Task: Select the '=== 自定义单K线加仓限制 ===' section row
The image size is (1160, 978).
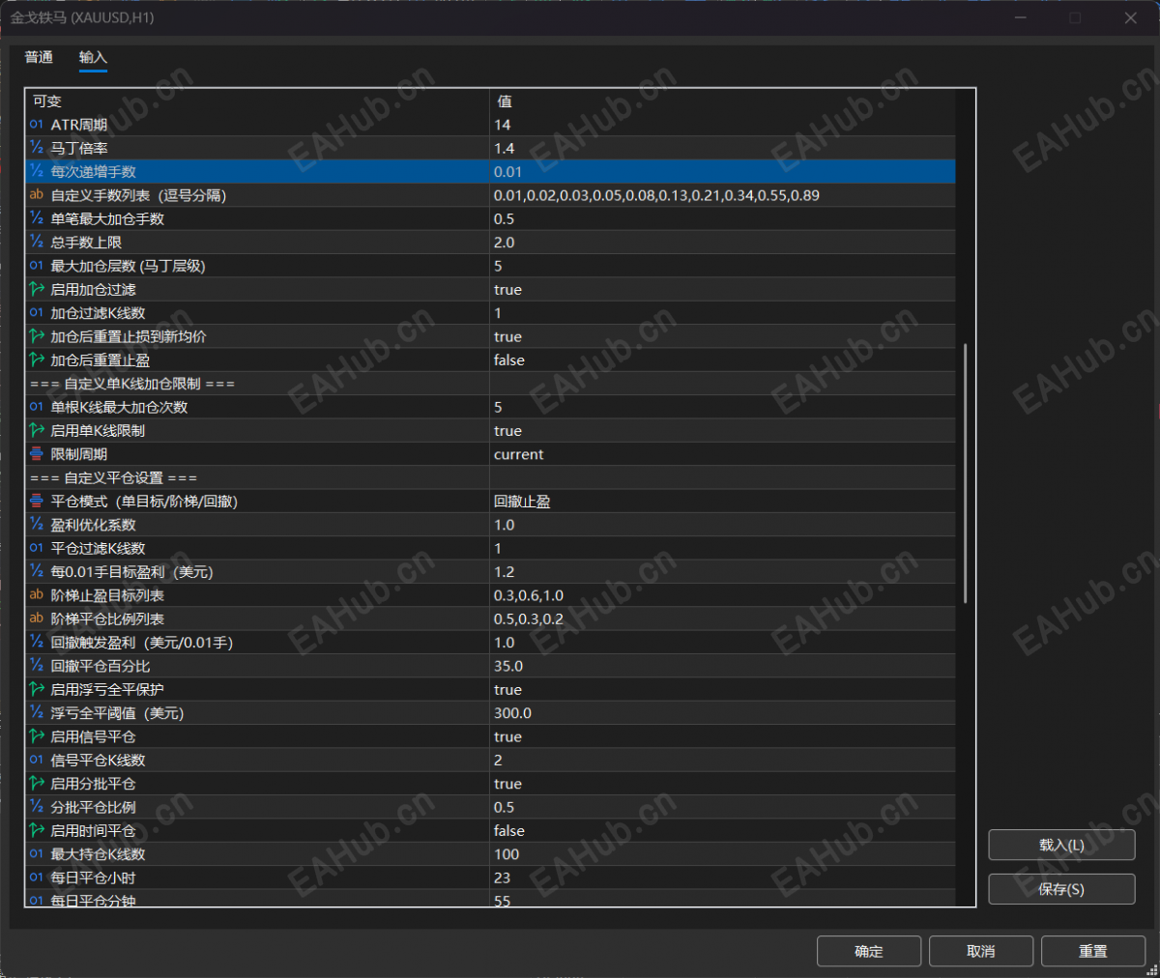Action: [490, 384]
